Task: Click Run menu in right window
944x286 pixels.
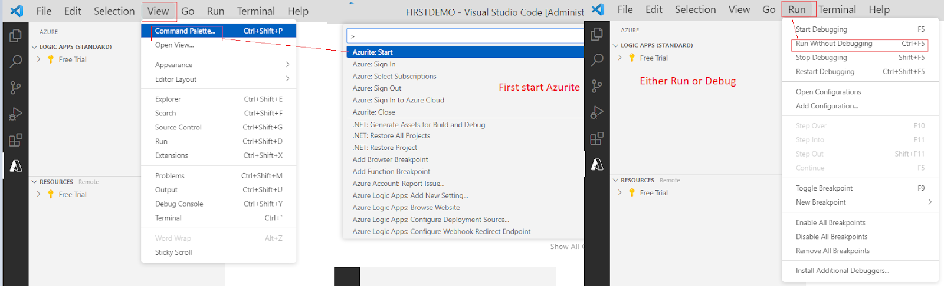Action: point(796,9)
